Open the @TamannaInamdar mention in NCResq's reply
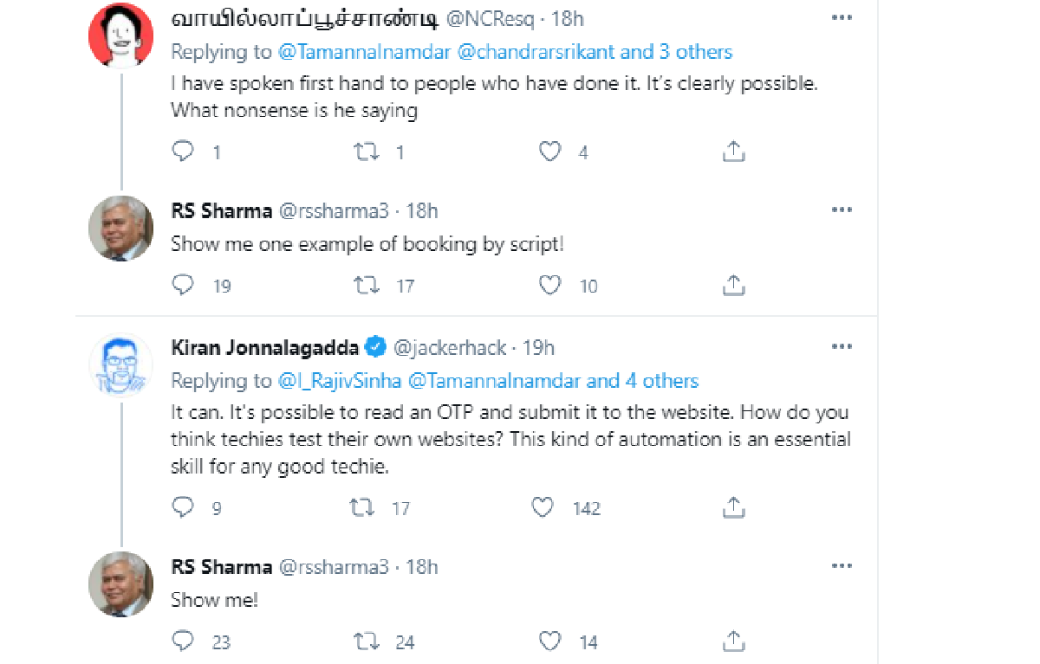This screenshot has width=1040, height=664. pyautogui.click(x=364, y=52)
